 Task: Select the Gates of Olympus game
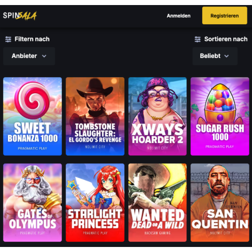(32, 203)
